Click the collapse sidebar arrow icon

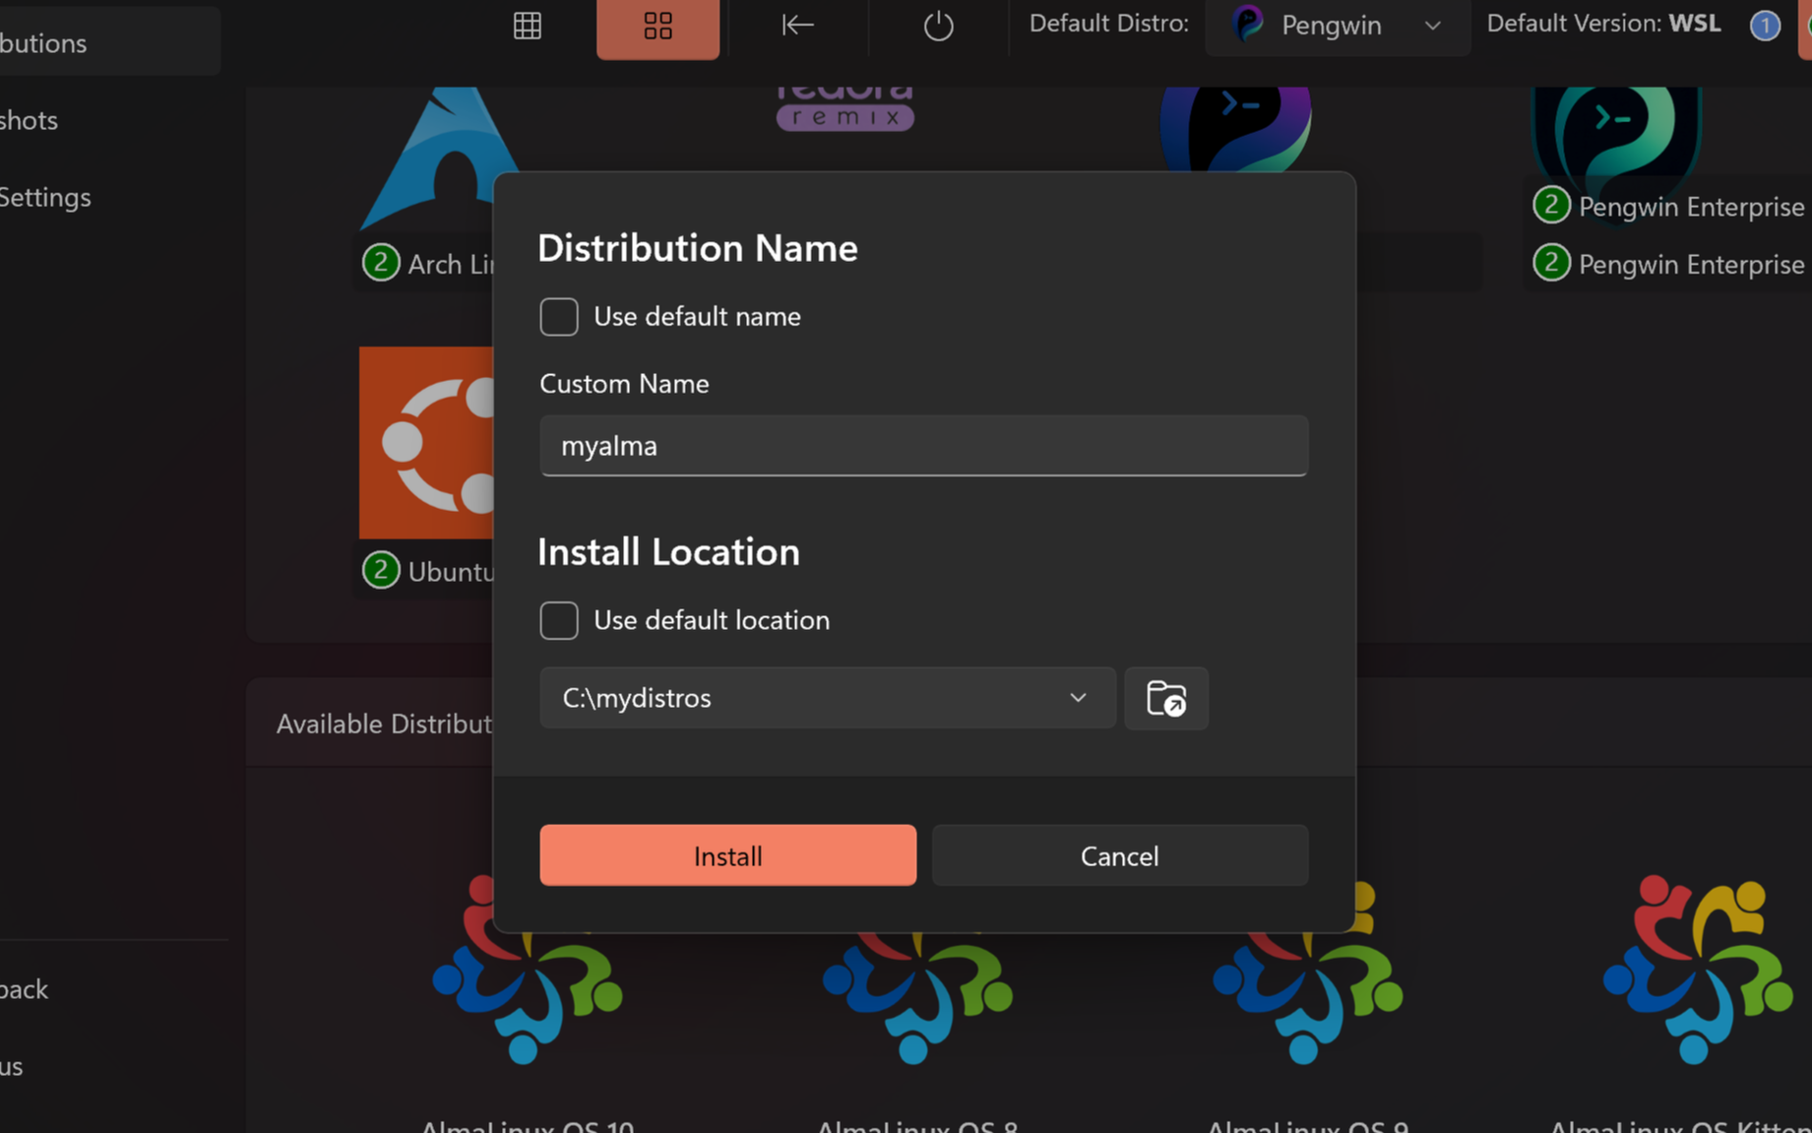click(x=797, y=25)
